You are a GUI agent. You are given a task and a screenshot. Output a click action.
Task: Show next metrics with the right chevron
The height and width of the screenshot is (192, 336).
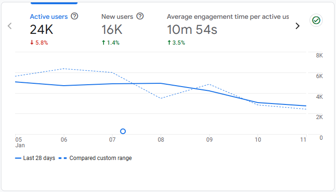297,26
